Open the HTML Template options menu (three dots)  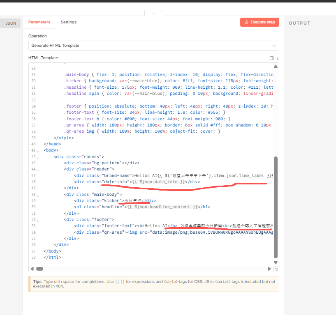(x=277, y=58)
